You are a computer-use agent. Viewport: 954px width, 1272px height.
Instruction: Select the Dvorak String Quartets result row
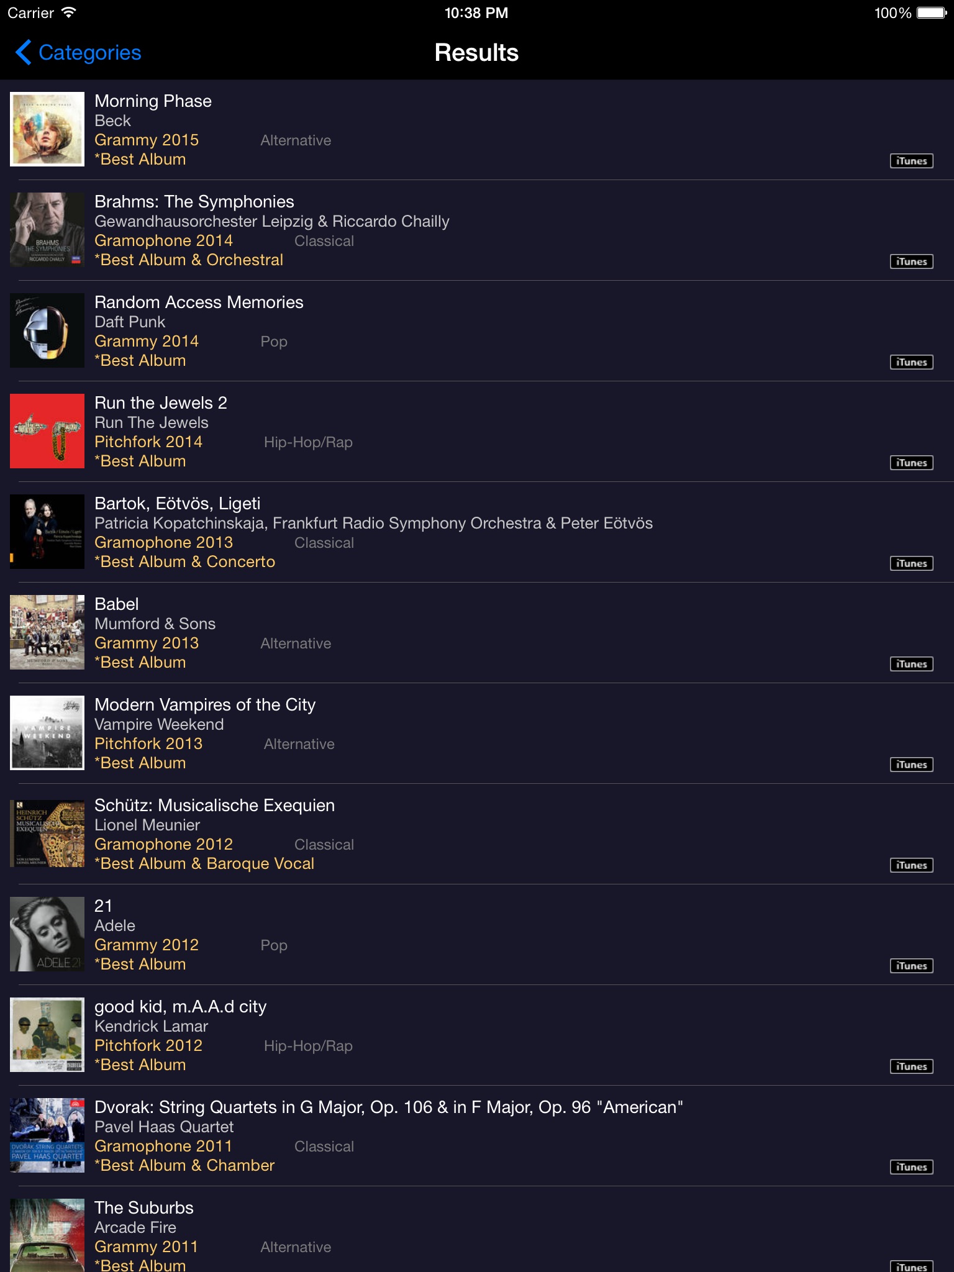477,1136
